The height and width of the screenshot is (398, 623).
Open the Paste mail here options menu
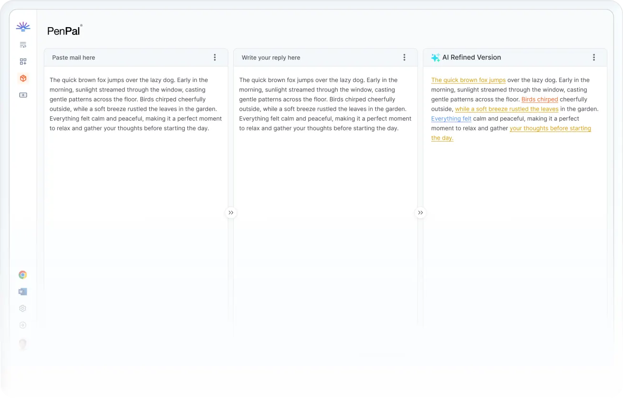[215, 57]
